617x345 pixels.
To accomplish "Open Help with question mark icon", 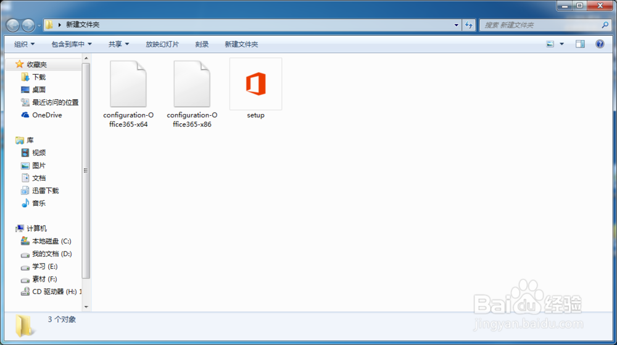I will 600,44.
